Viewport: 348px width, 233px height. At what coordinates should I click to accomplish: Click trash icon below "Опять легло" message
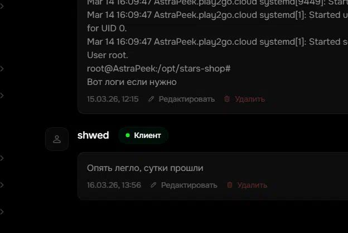pyautogui.click(x=229, y=185)
